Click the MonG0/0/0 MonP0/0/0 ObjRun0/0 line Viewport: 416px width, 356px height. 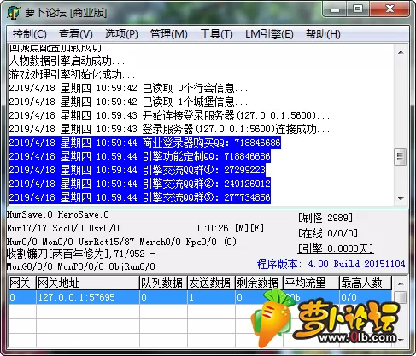coord(81,266)
